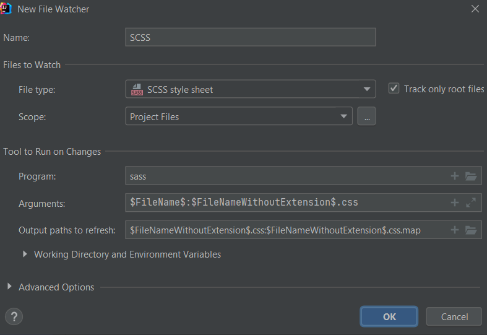Open the File type dropdown
Screen dimensions: 487x335
[251, 89]
